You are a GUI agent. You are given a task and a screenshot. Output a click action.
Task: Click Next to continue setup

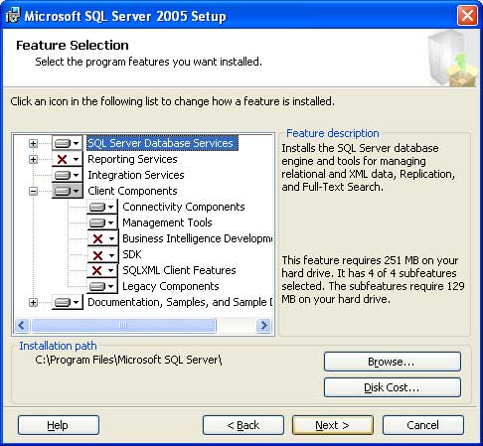(x=333, y=425)
